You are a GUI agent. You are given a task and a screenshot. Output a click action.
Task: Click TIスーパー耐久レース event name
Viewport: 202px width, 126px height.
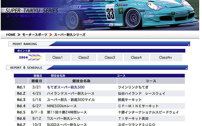[64, 118]
